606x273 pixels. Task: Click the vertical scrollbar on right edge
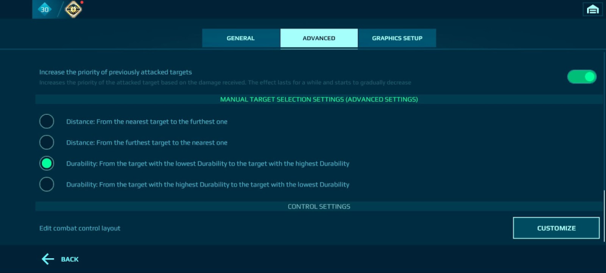pyautogui.click(x=604, y=216)
